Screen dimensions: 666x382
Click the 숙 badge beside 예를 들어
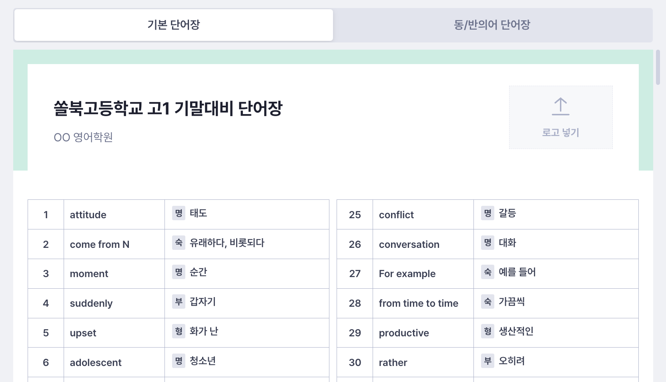click(487, 272)
